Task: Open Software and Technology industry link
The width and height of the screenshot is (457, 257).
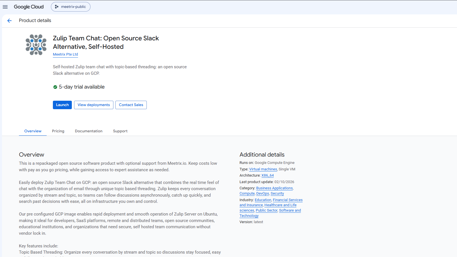Action: click(290, 210)
